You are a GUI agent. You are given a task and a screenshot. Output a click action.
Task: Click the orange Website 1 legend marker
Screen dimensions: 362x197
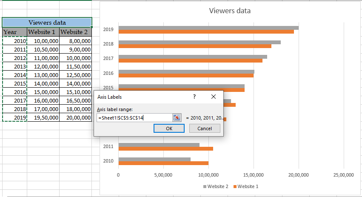click(235, 186)
